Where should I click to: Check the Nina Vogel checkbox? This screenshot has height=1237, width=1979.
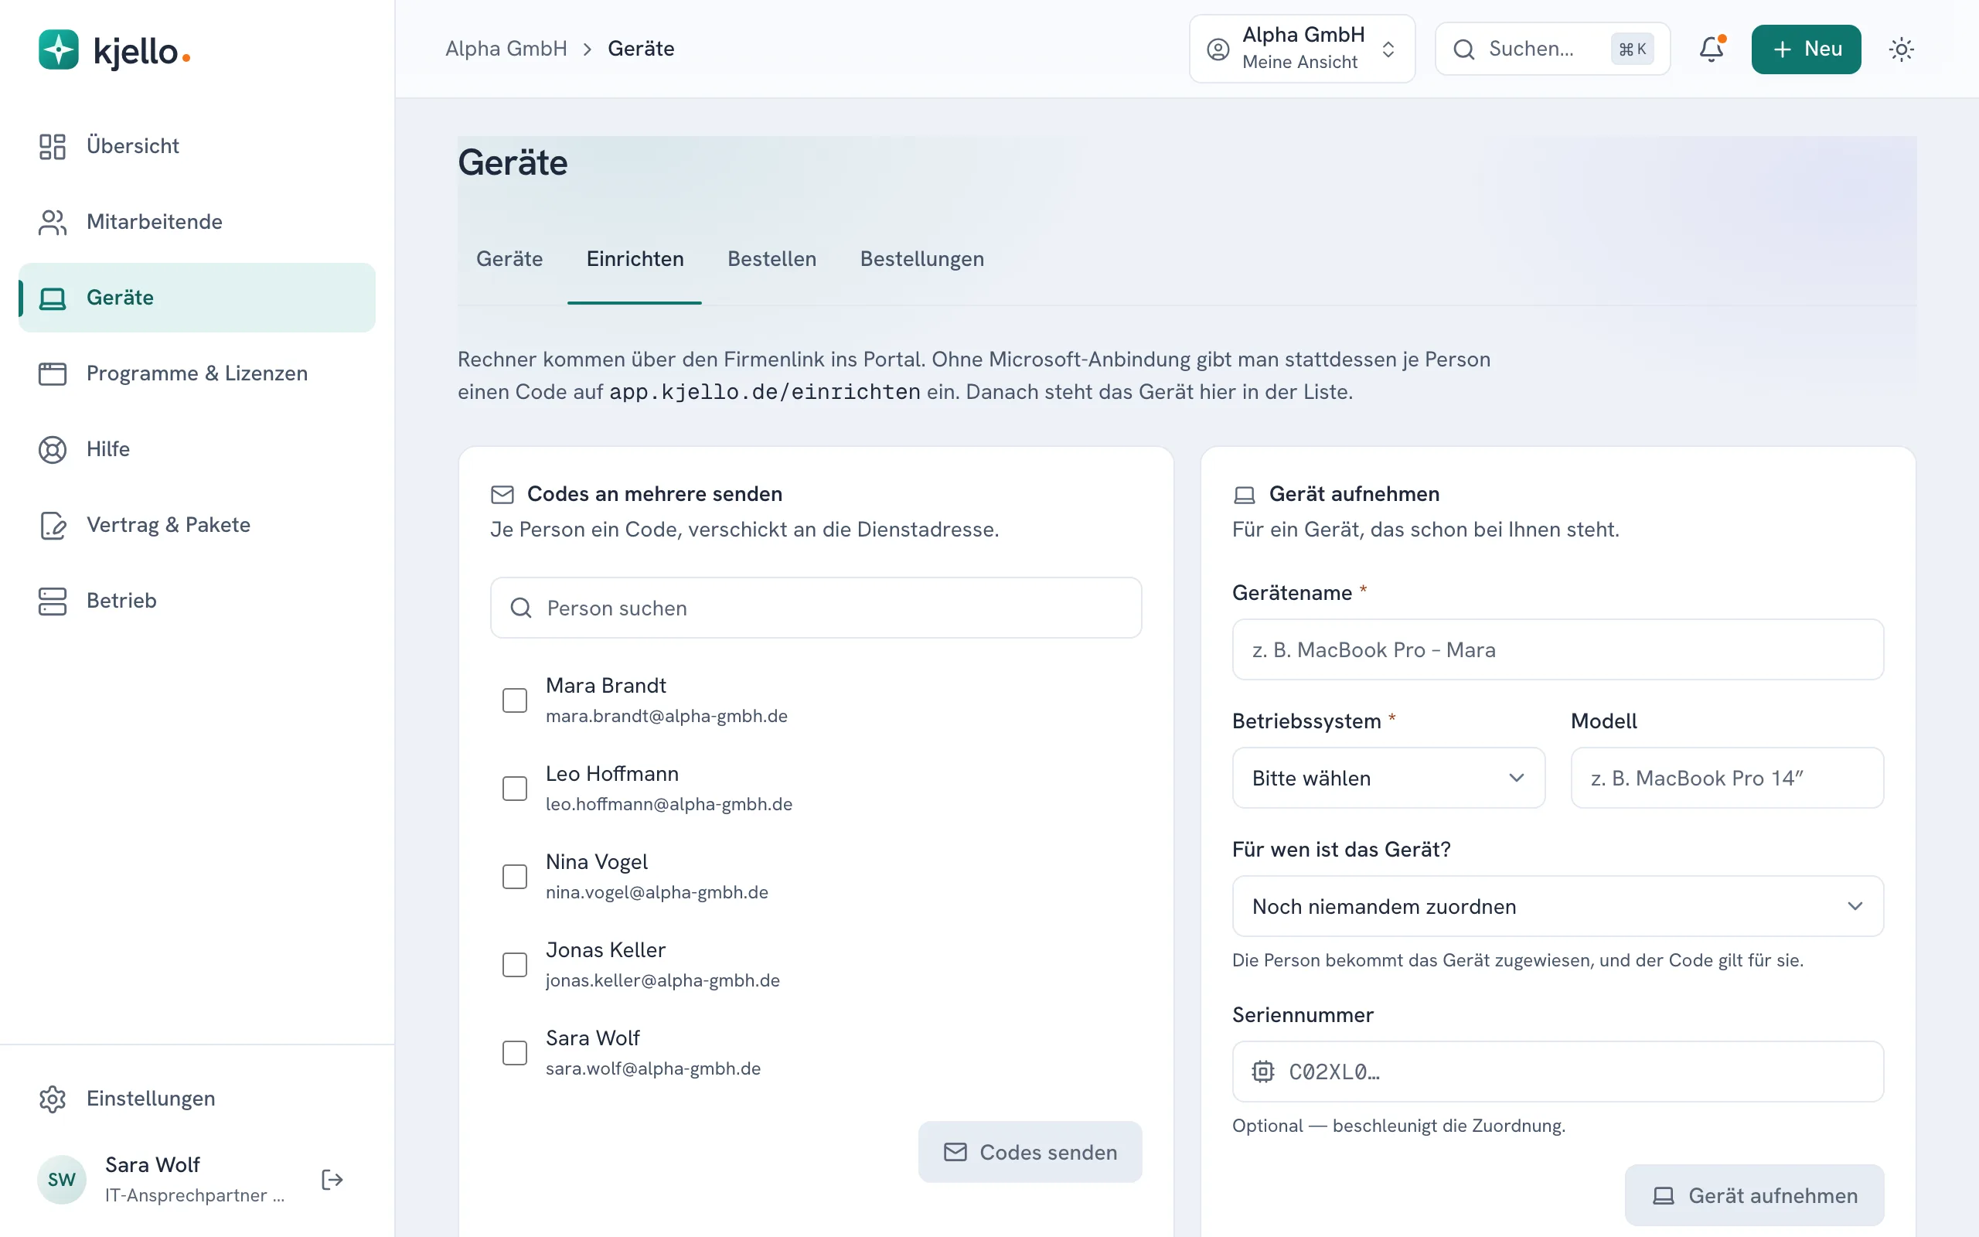[514, 877]
